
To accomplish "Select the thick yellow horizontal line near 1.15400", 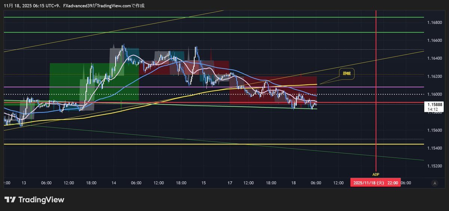I will [213, 144].
